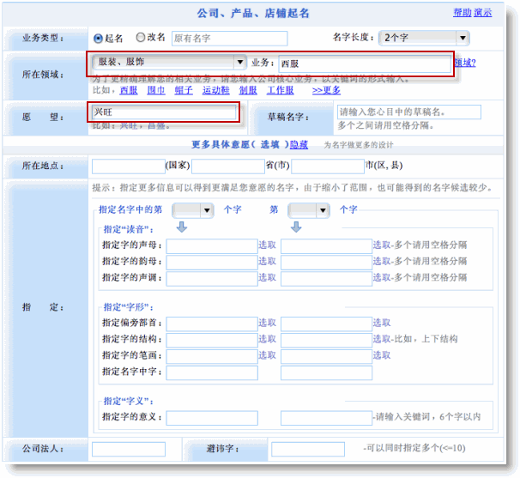Click the 帮助 link at top right
520x478 pixels.
coord(462,13)
